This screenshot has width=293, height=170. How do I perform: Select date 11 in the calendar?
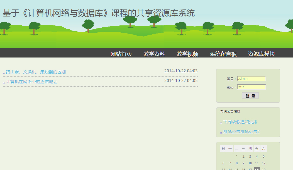click(x=257, y=163)
